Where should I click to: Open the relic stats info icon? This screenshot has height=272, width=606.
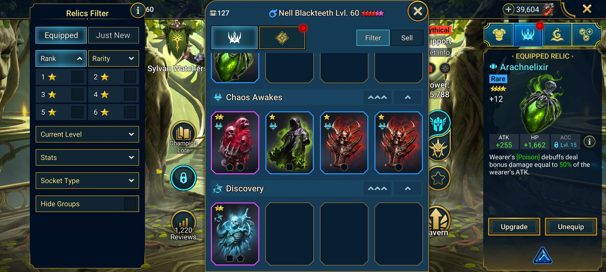tap(589, 142)
